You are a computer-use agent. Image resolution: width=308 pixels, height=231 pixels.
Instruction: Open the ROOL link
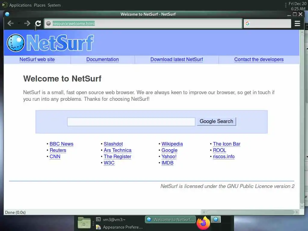219,150
